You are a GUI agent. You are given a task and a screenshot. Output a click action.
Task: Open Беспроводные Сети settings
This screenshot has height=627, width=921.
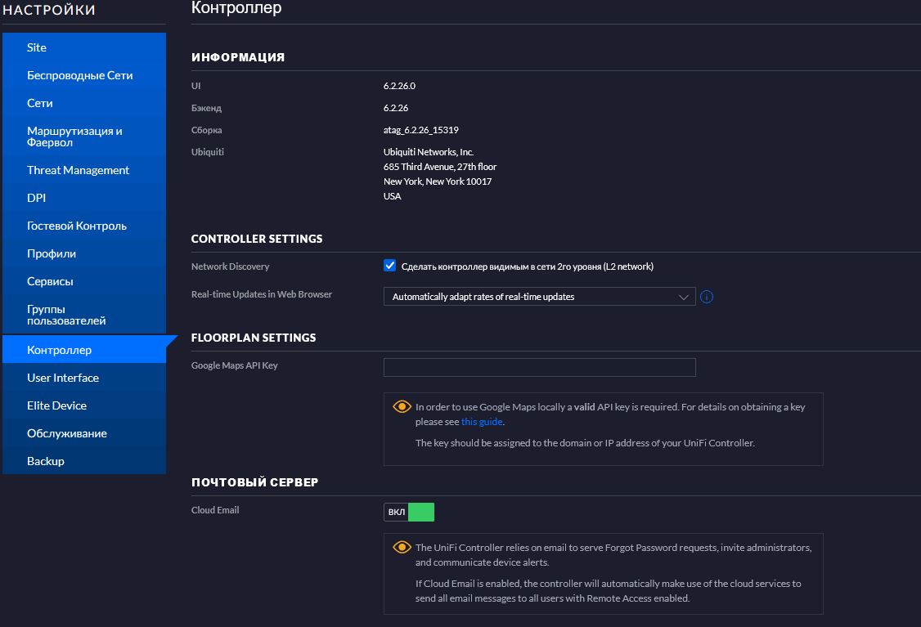pos(84,75)
